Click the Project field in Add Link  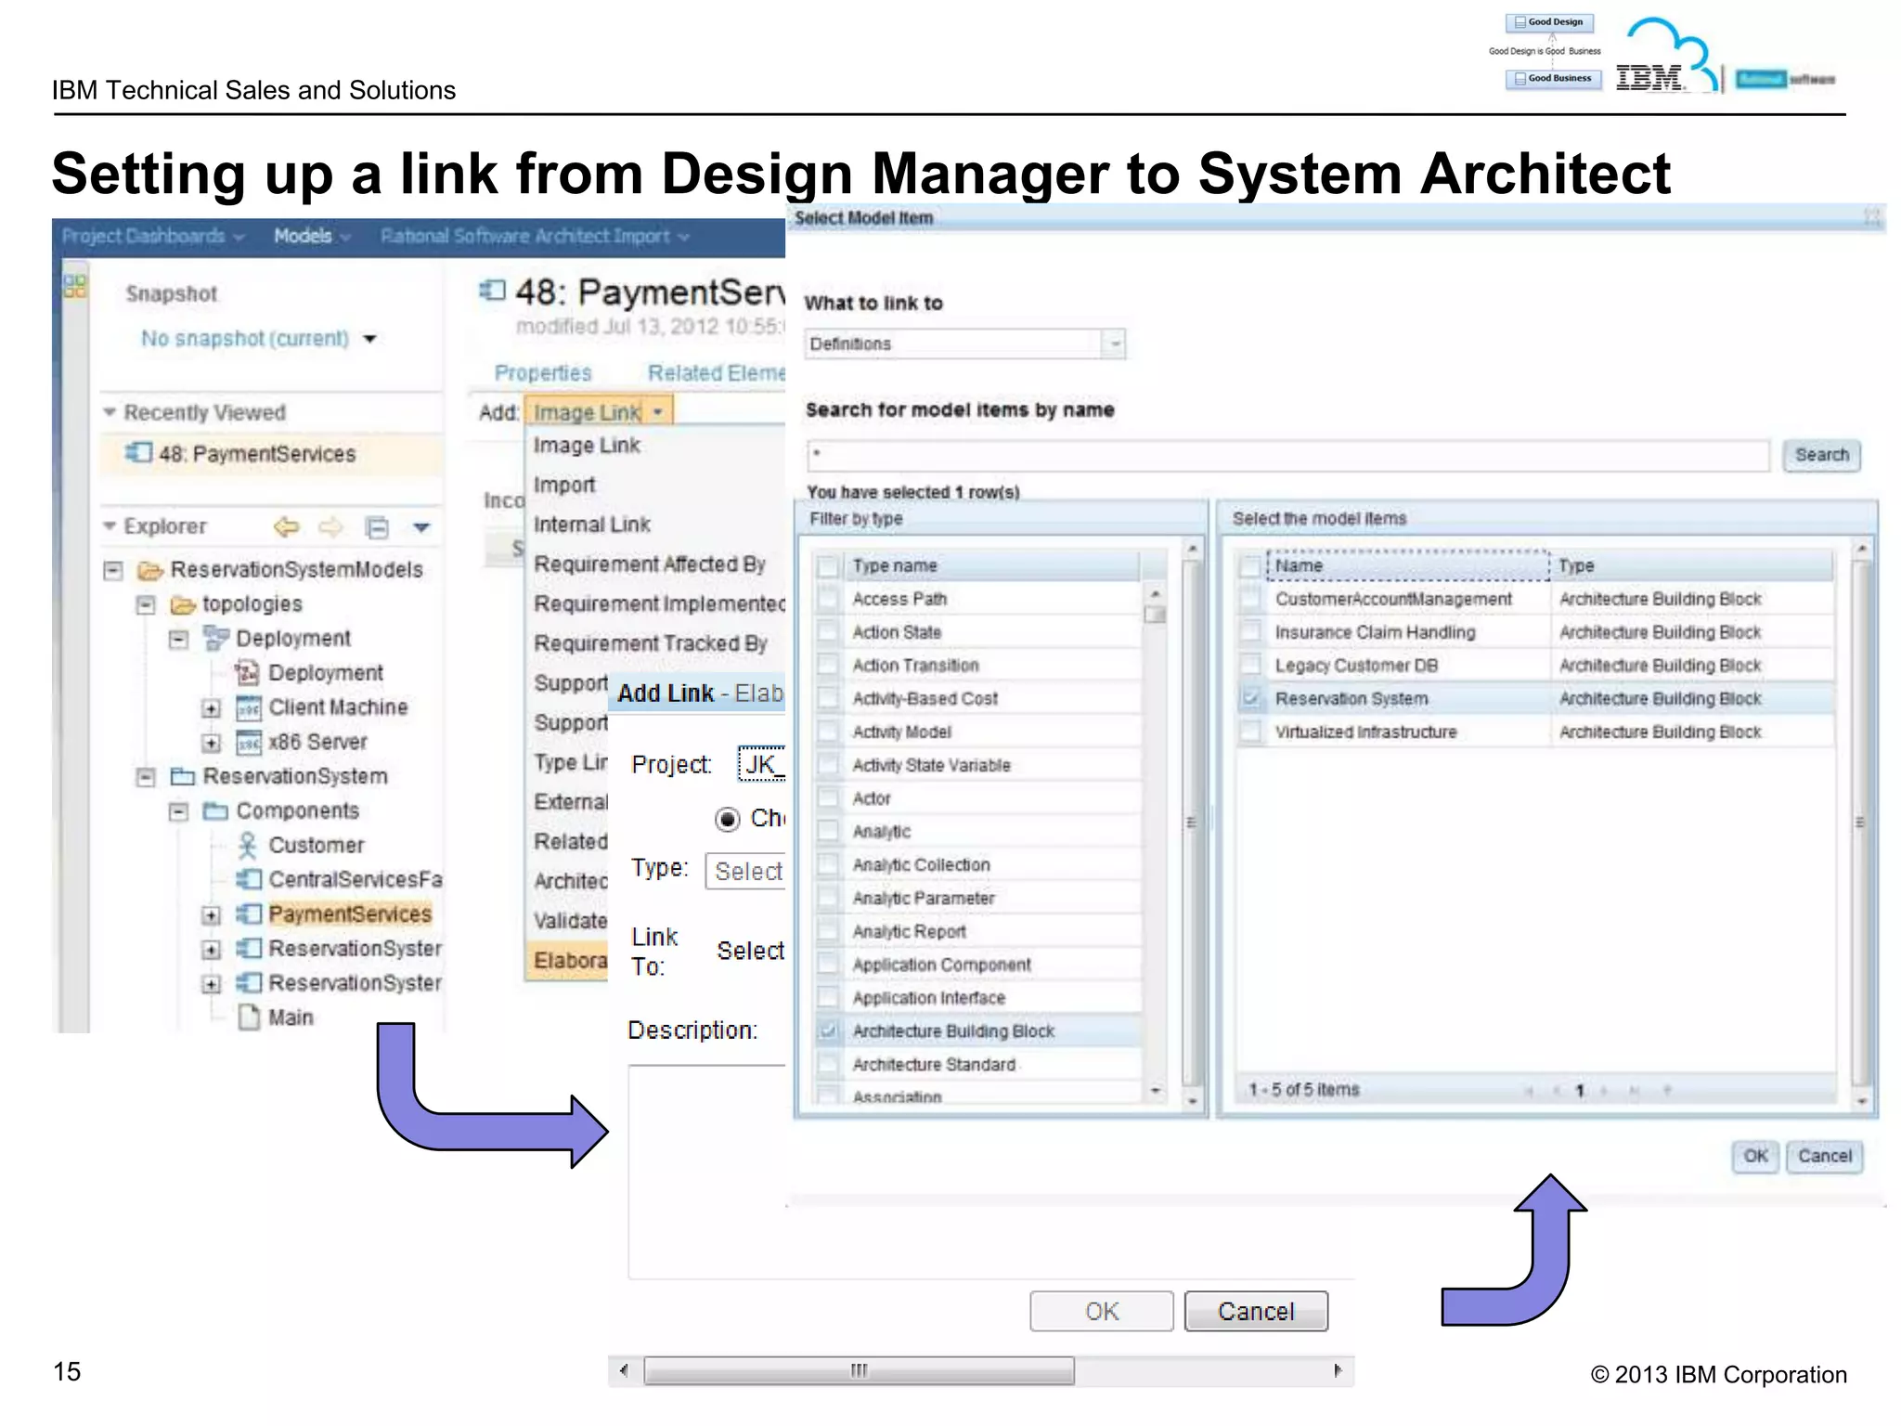(761, 764)
